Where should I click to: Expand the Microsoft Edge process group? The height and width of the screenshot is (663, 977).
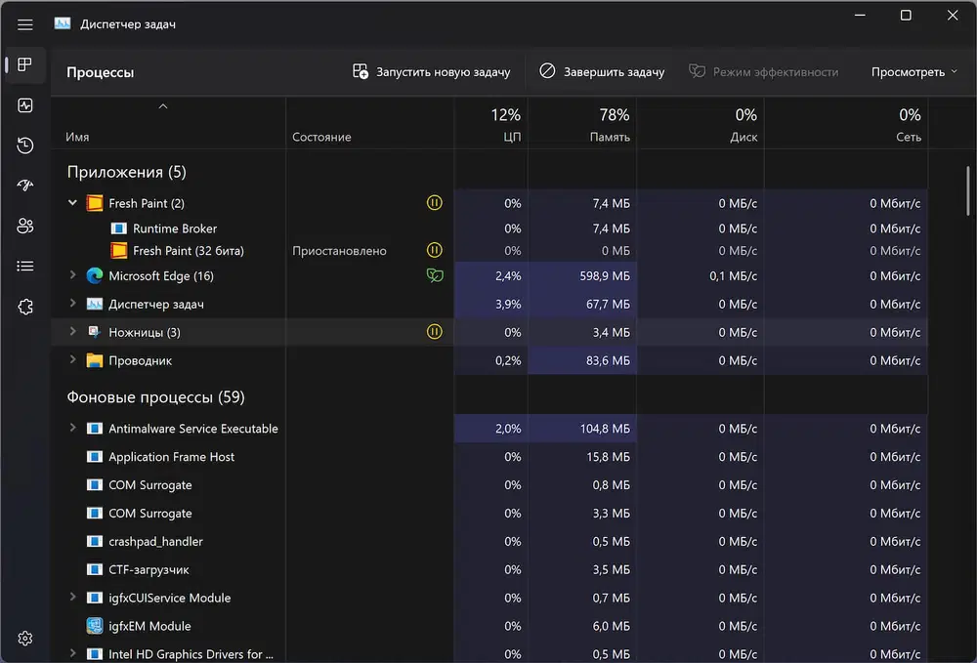click(72, 276)
